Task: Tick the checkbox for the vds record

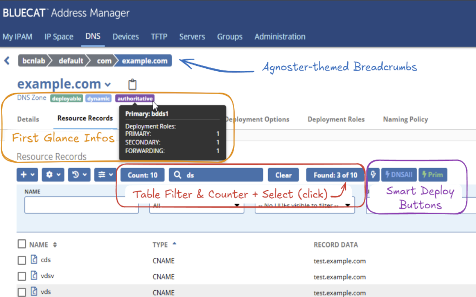Action: click(x=22, y=293)
